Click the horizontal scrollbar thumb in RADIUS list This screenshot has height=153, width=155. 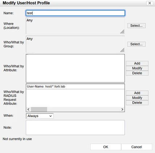pos(39,109)
